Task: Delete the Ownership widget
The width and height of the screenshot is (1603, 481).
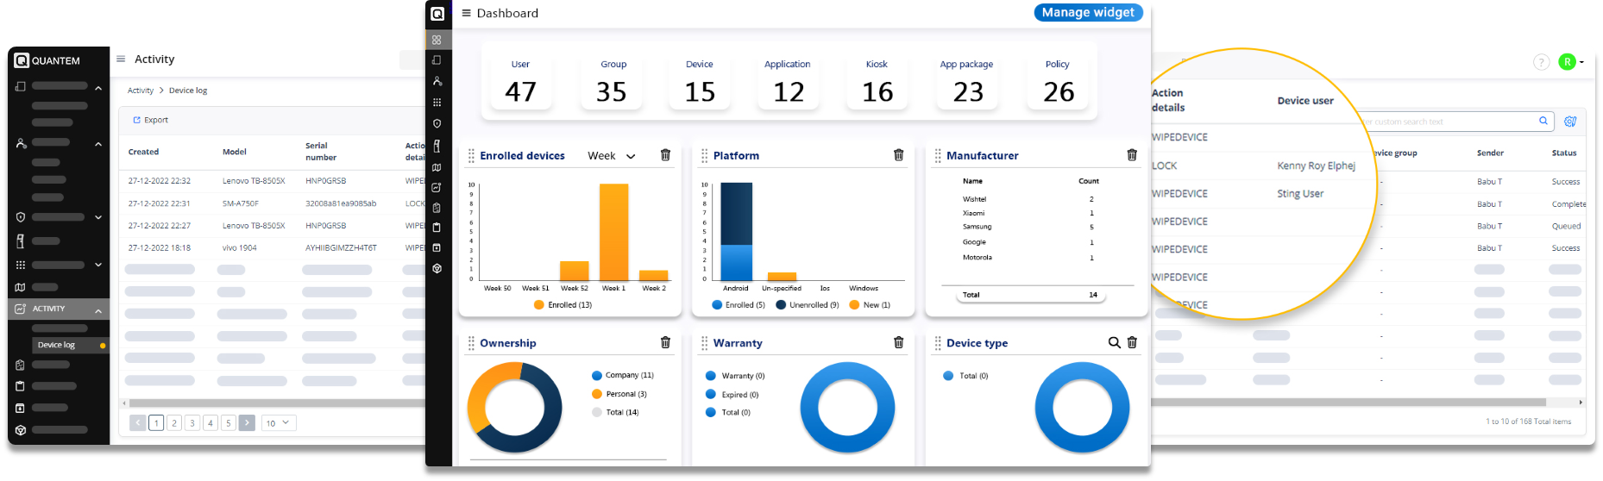Action: pyautogui.click(x=665, y=343)
